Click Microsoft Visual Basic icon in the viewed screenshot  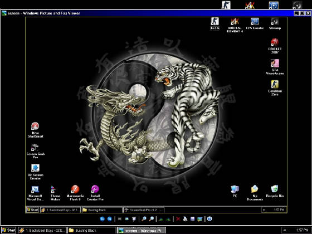coord(35,193)
